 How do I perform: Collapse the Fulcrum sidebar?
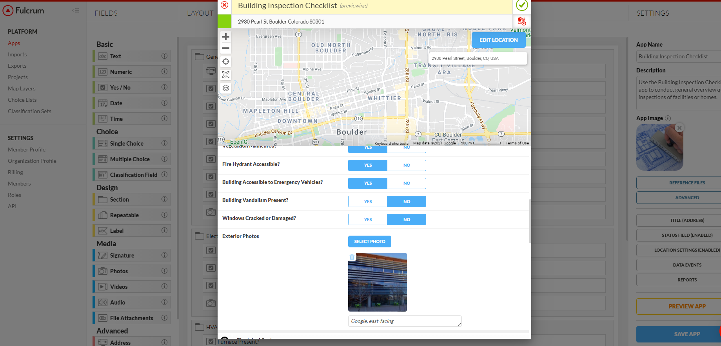[76, 11]
